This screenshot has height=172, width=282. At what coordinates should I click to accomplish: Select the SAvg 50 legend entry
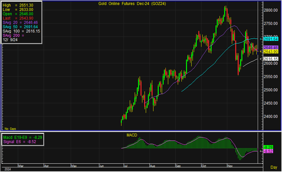(20, 27)
